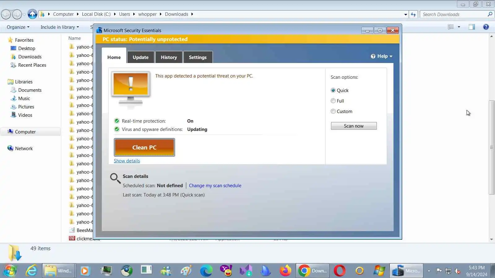Open Include in library dropdown
Viewport: 495px width, 278px height.
click(60, 27)
